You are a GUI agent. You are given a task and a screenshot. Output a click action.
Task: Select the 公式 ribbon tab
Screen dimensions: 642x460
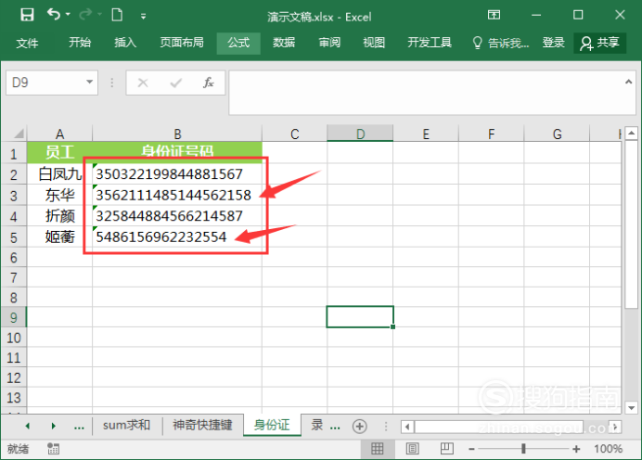point(238,43)
